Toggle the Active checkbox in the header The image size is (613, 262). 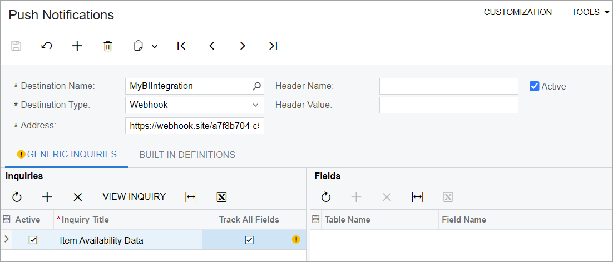click(535, 86)
